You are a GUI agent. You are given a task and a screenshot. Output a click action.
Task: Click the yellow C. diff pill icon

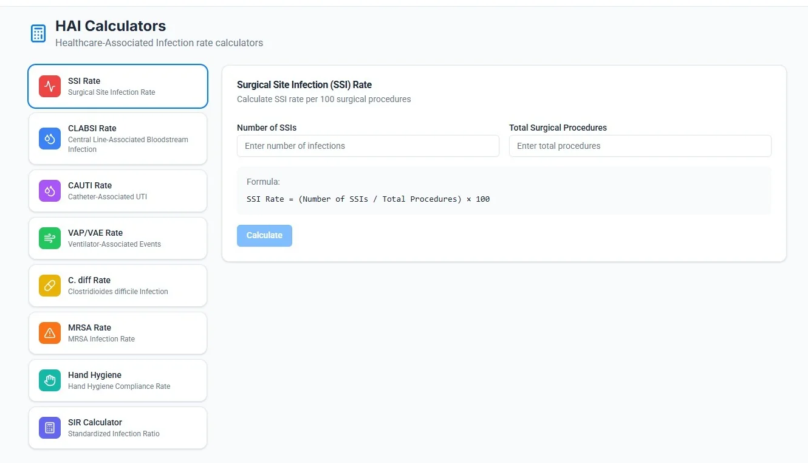(50, 286)
